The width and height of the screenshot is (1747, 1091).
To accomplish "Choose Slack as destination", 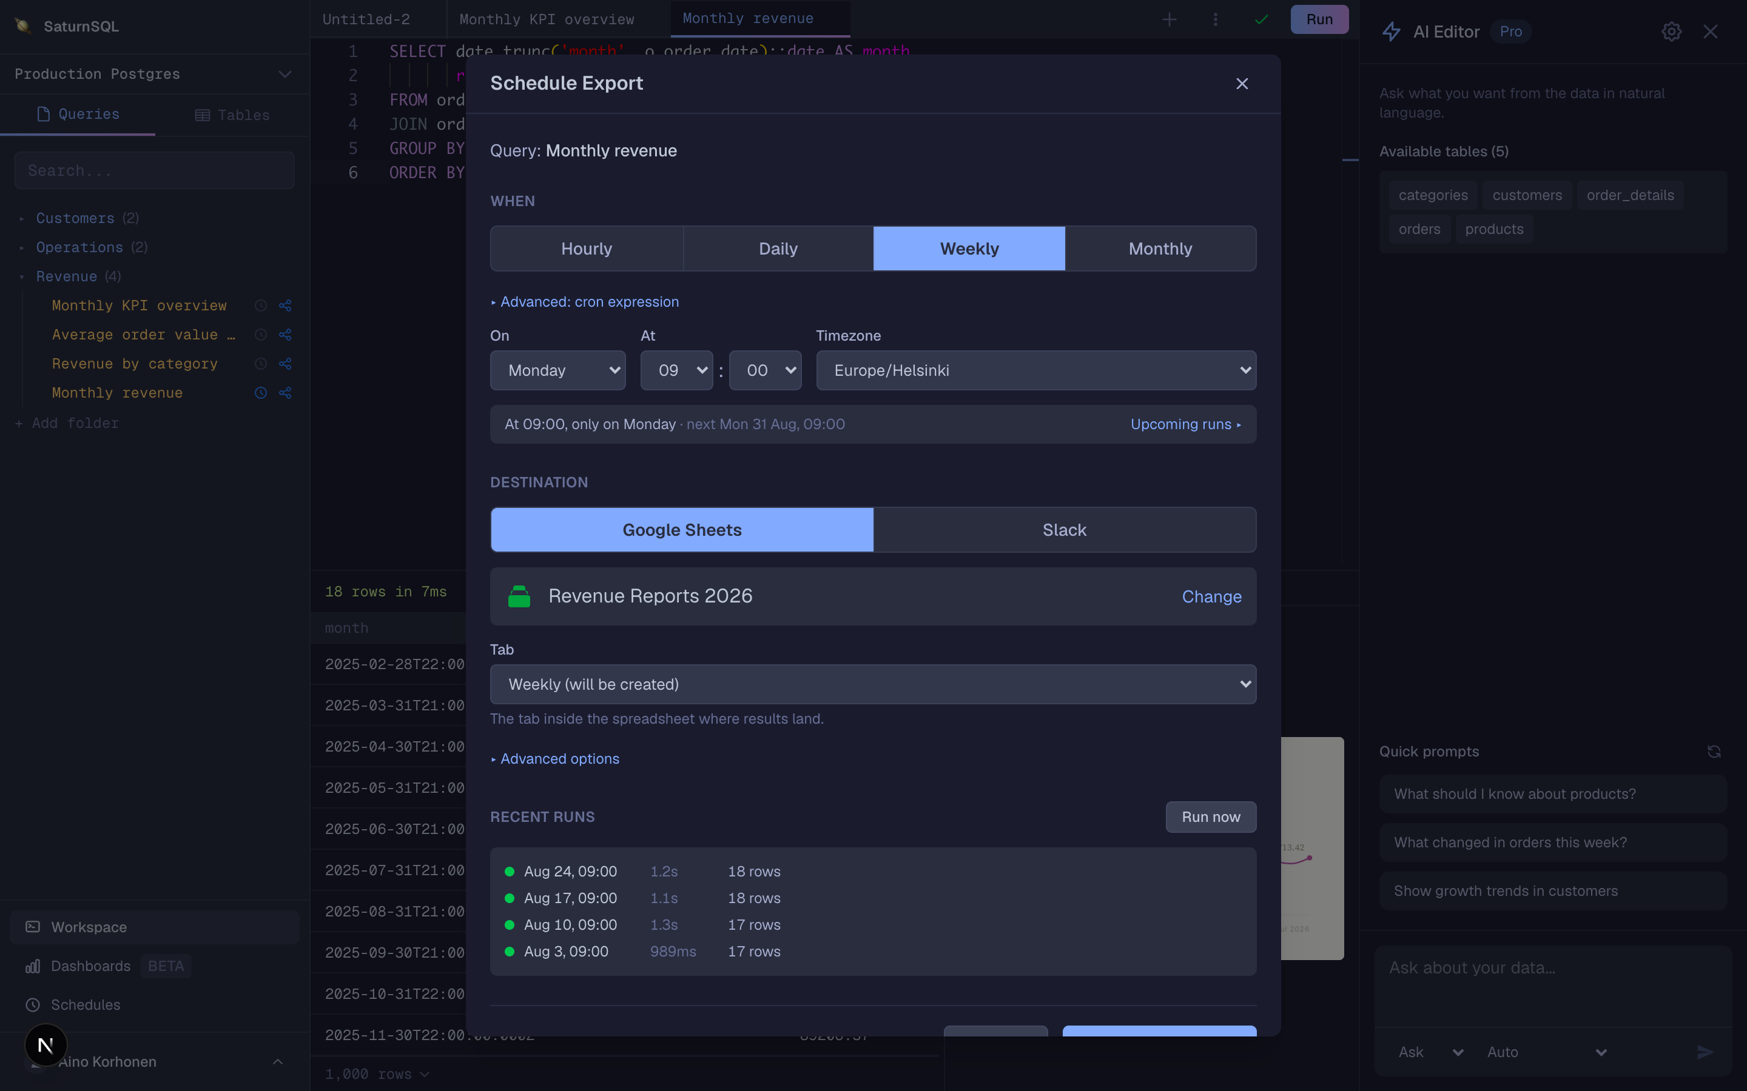I will [1064, 530].
